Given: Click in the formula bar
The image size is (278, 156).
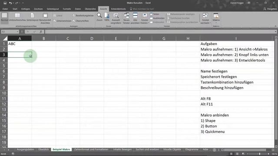Looking at the screenshot, I should click(x=159, y=32).
